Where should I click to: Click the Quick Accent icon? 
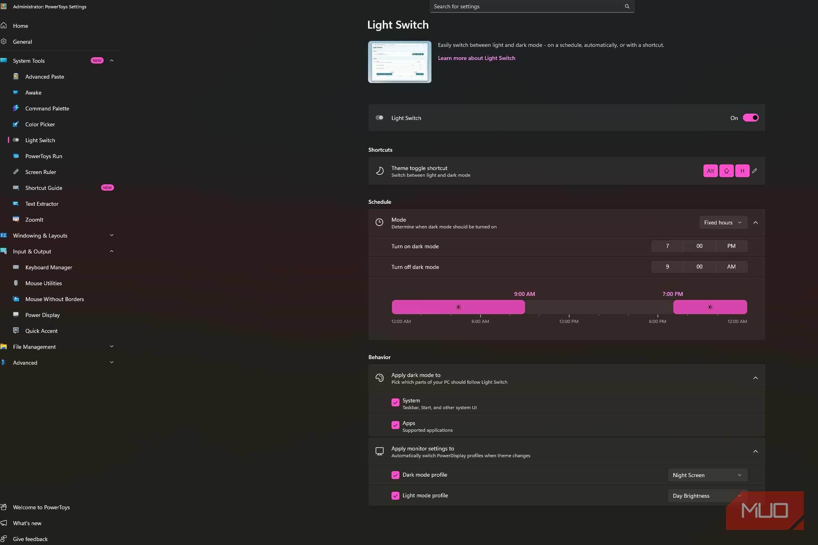[x=16, y=330]
